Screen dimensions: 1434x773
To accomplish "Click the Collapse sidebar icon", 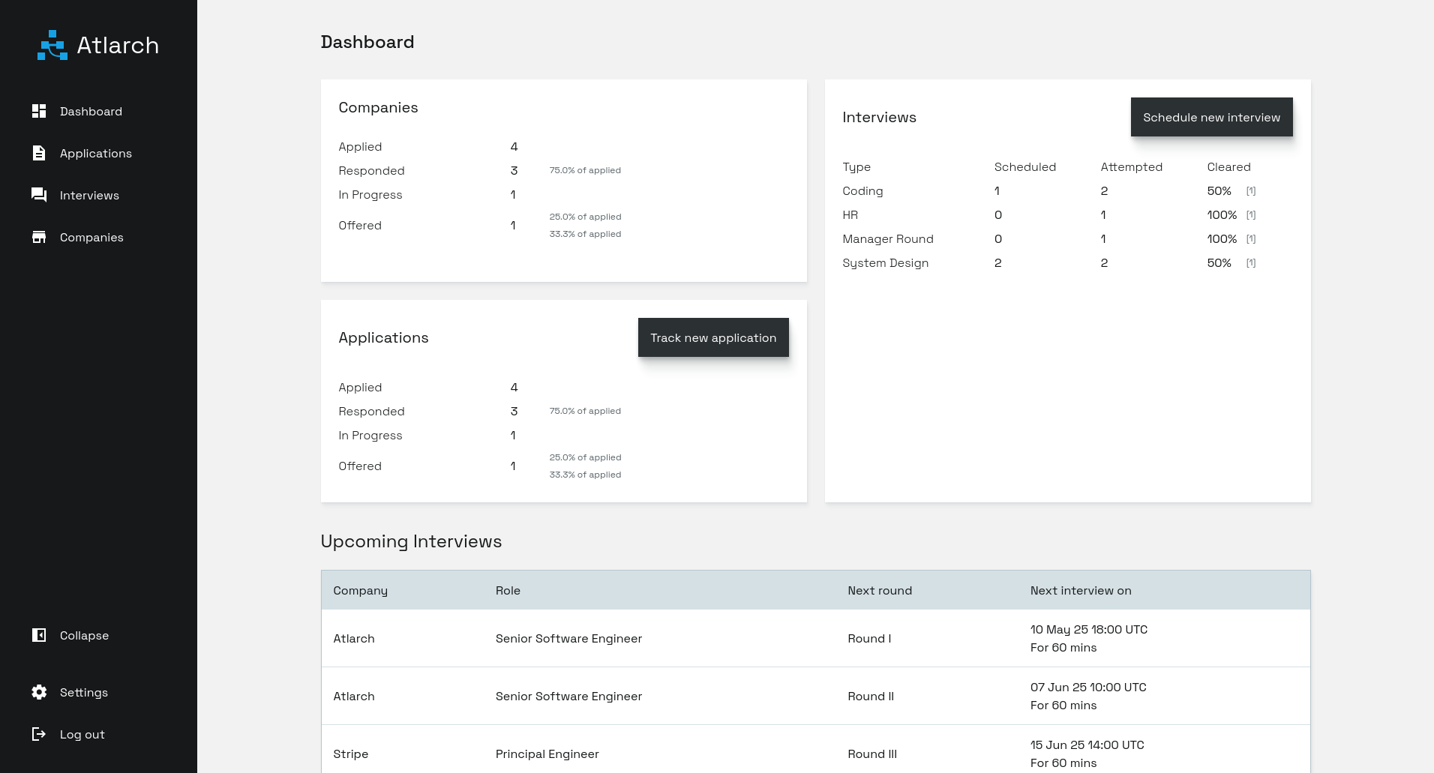I will [x=39, y=635].
